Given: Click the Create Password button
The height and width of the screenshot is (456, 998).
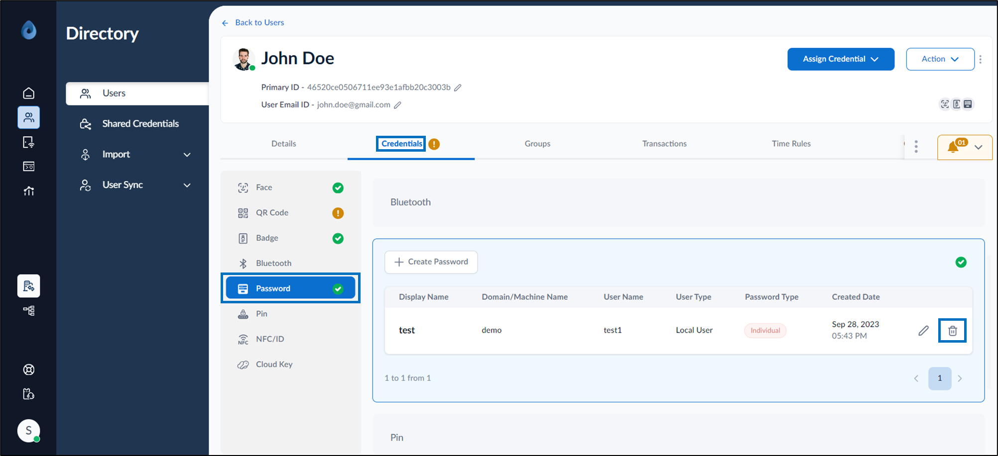Looking at the screenshot, I should [x=431, y=262].
